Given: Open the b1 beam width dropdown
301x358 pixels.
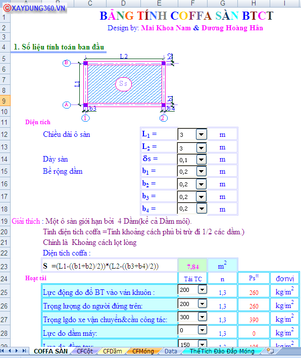Looking at the screenshot, I should coord(201,171).
